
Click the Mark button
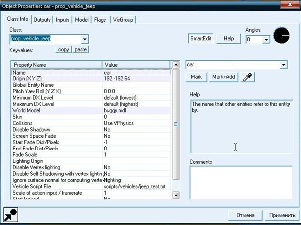click(x=196, y=77)
